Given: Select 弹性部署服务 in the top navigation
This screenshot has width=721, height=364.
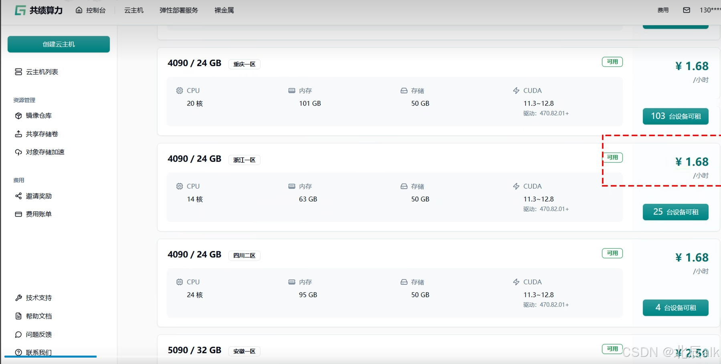Looking at the screenshot, I should [x=178, y=10].
